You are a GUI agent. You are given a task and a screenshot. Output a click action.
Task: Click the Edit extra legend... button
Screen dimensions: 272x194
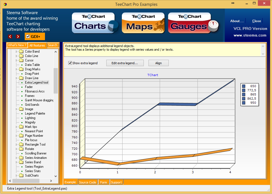pos(125,63)
